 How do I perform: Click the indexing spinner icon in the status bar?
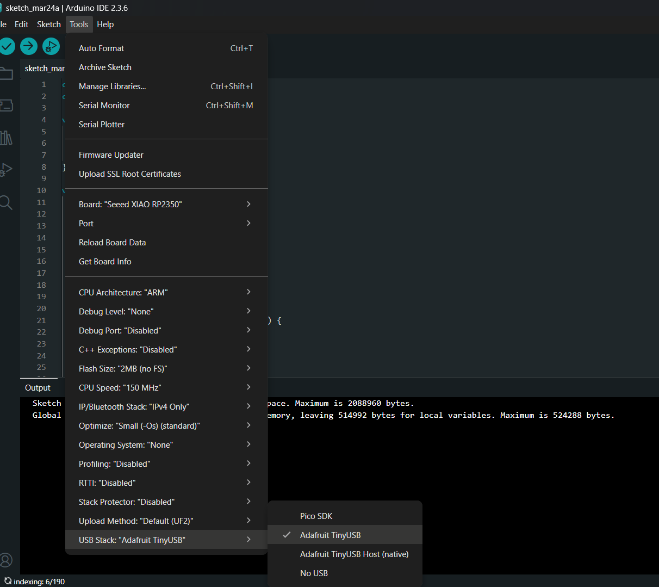(x=8, y=581)
